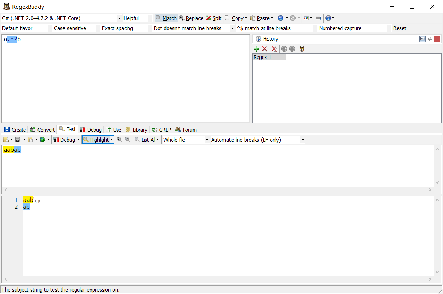Click the match result line 1 aab

28,200
